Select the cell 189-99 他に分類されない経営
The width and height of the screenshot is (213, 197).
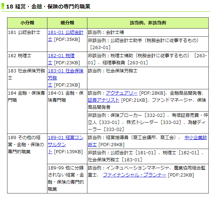tap(67, 179)
